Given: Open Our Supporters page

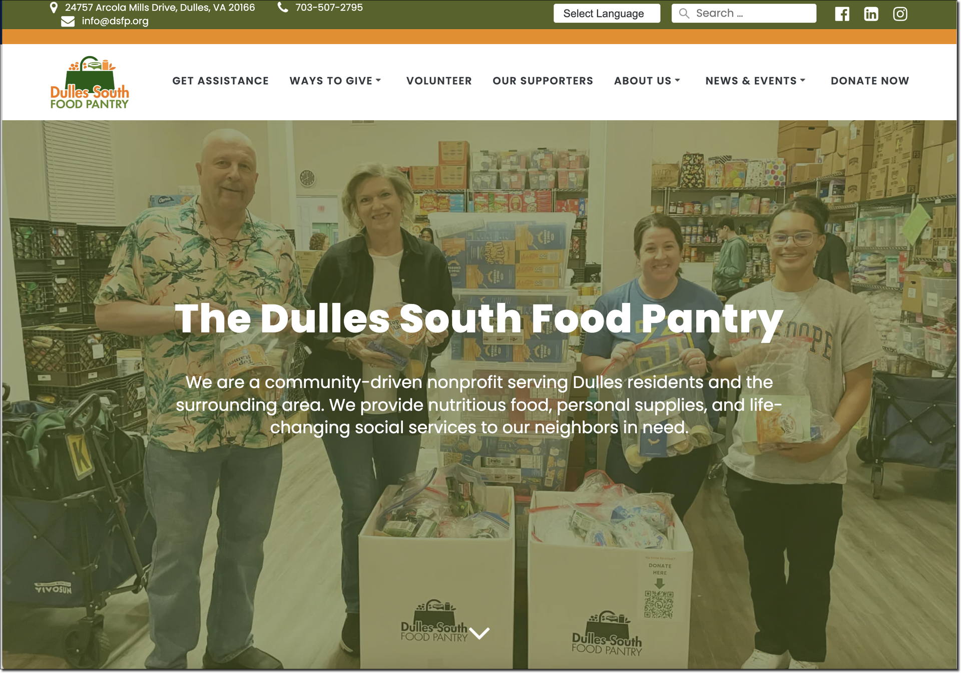Looking at the screenshot, I should click(x=543, y=81).
